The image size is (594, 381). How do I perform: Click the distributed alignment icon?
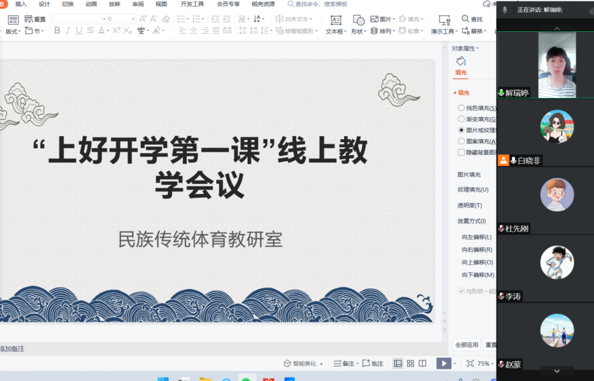click(x=227, y=31)
